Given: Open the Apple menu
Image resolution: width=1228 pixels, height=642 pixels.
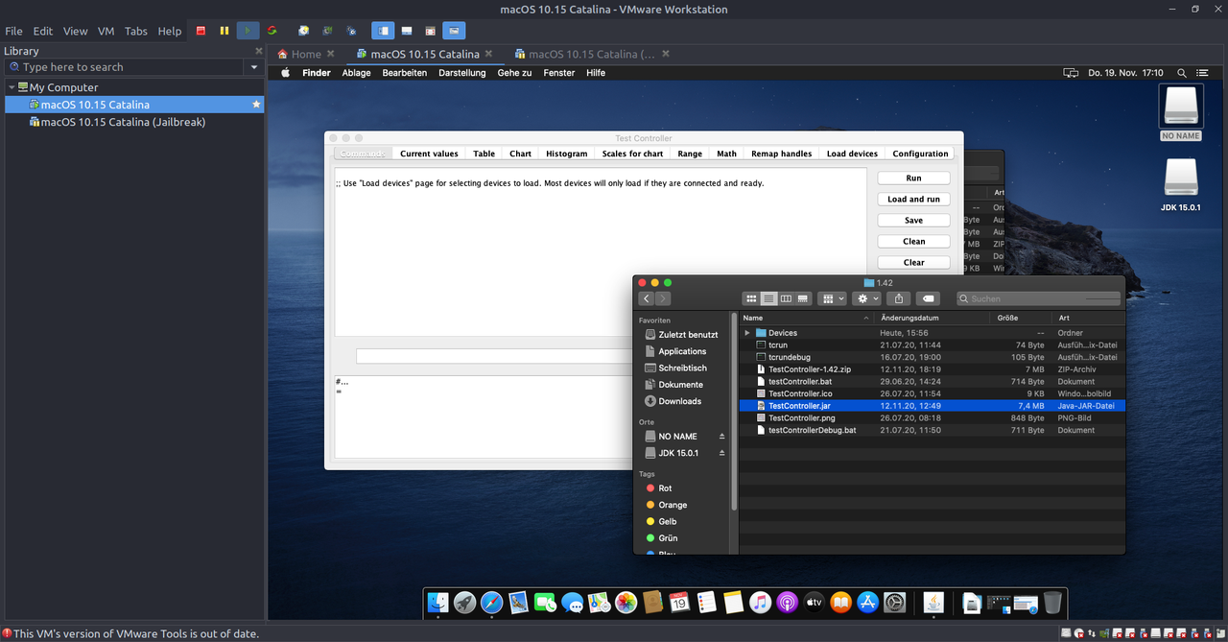Looking at the screenshot, I should [x=285, y=73].
